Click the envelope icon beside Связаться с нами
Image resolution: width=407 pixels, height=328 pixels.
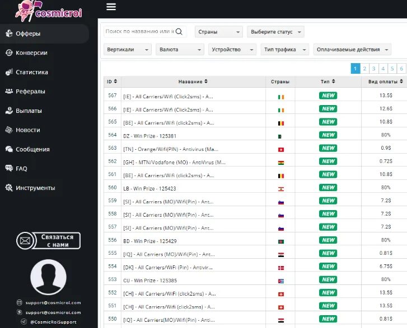[25, 241]
